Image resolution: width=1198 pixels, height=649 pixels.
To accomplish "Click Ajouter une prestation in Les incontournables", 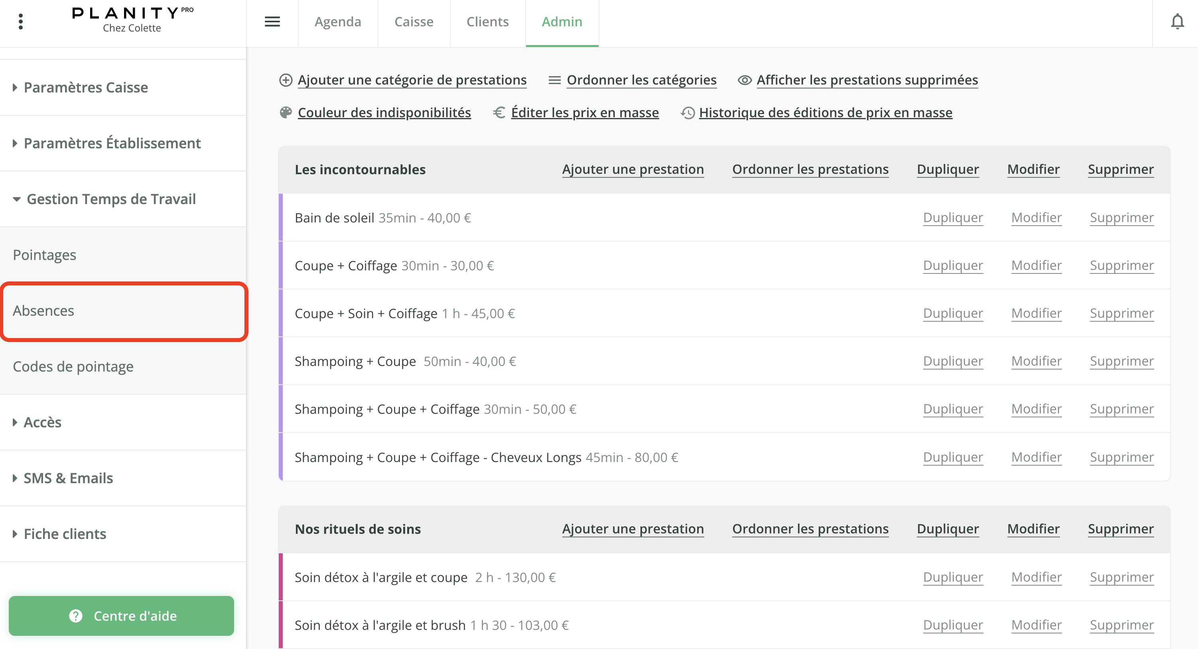I will (633, 169).
